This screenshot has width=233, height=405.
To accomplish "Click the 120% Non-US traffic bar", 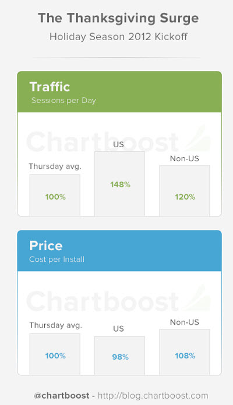I will coord(185,191).
